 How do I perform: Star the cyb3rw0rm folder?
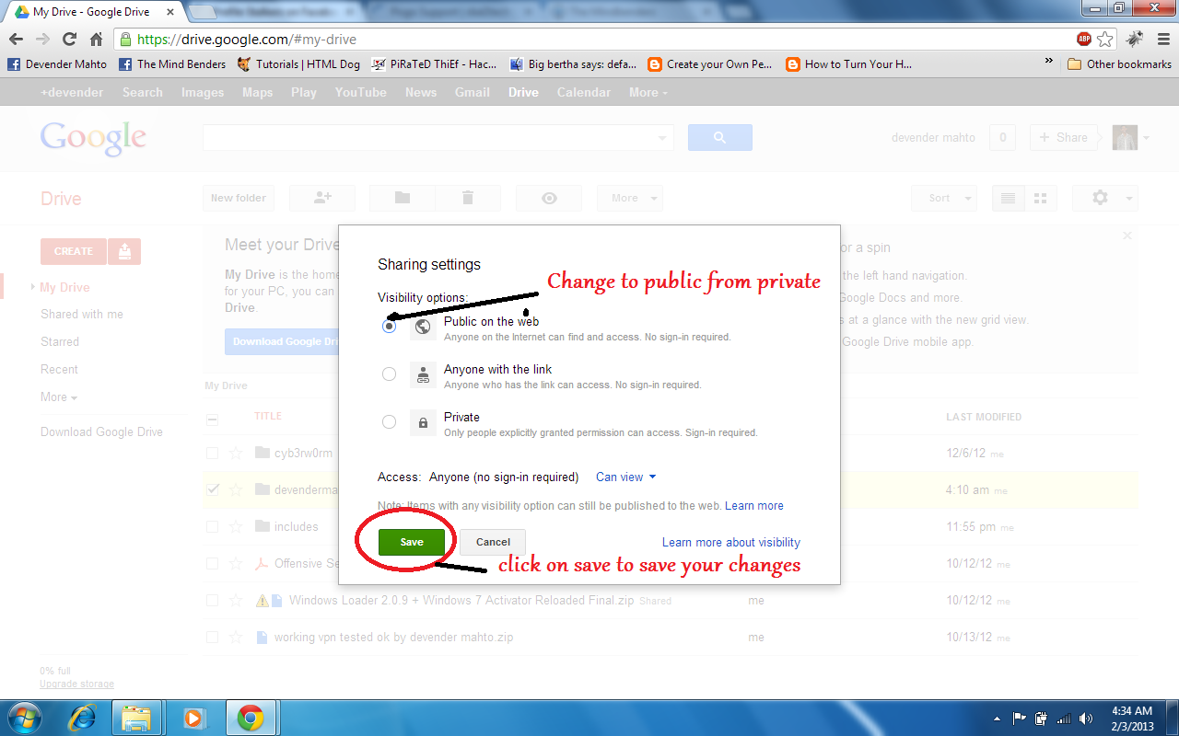[236, 453]
